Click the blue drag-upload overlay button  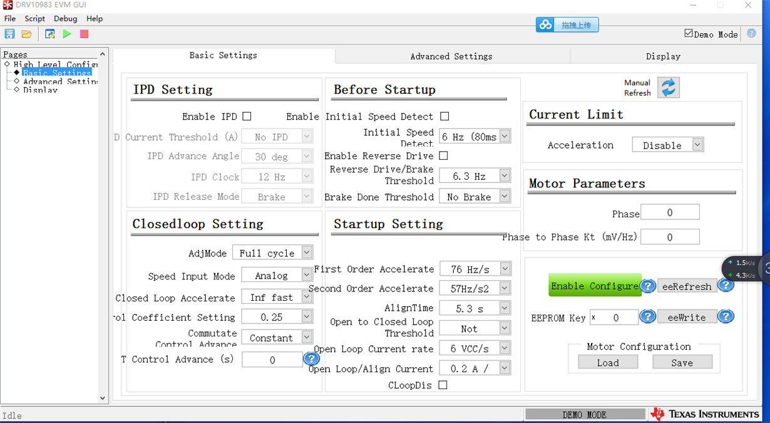[567, 24]
